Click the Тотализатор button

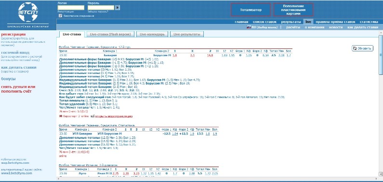click(x=251, y=10)
